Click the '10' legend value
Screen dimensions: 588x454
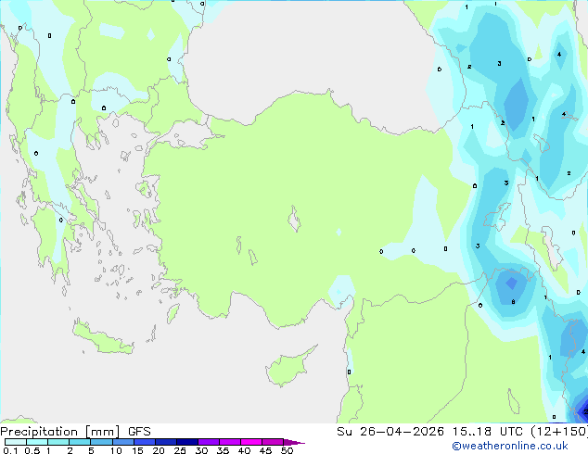click(116, 450)
